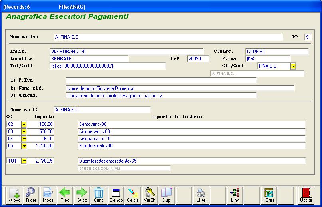Go to next record with Succ arrow
The image size is (322, 207).
[x=82, y=195]
